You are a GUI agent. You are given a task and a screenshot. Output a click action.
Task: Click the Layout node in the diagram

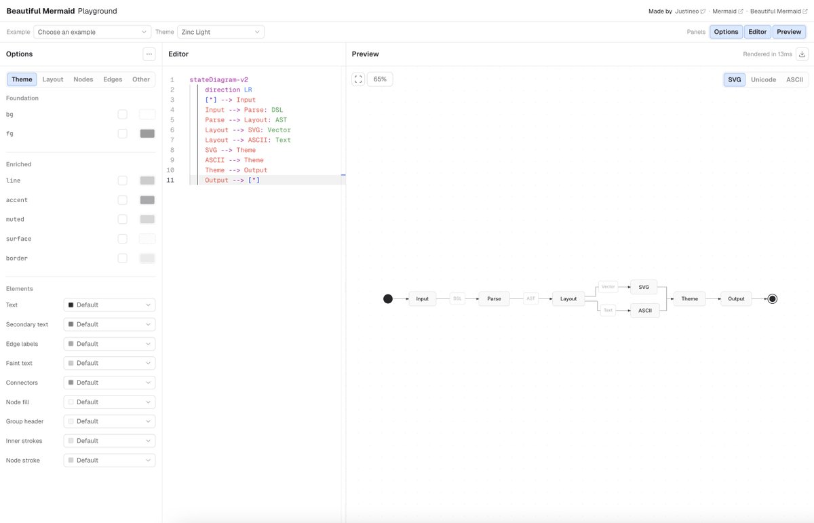pos(568,298)
